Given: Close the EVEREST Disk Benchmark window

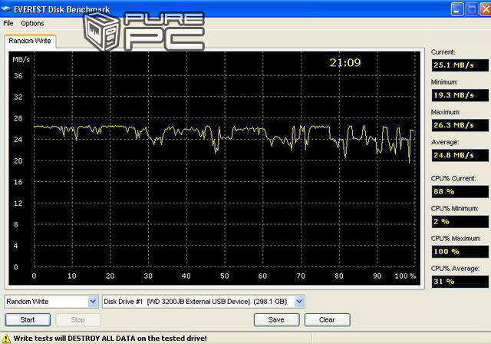Looking at the screenshot, I should [486, 9].
